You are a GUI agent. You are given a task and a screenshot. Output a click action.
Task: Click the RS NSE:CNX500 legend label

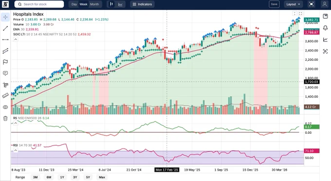[31, 118]
